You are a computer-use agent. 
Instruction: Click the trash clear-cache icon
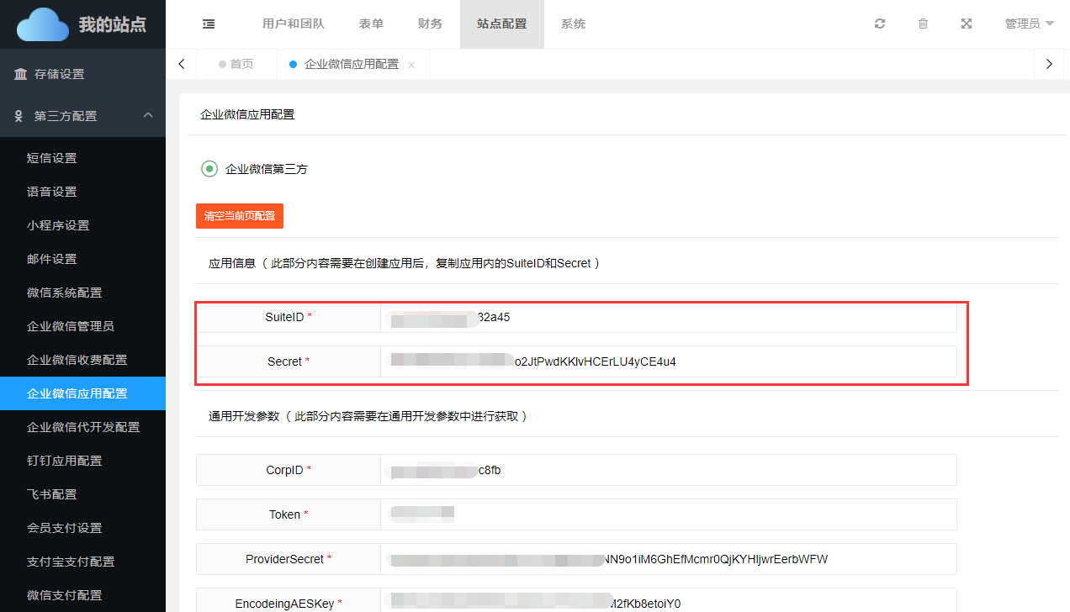(x=923, y=24)
